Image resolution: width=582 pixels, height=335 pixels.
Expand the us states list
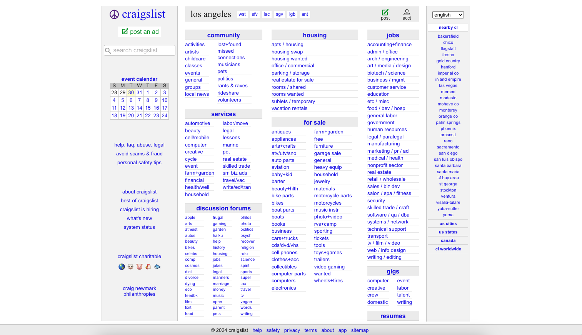pos(448,232)
